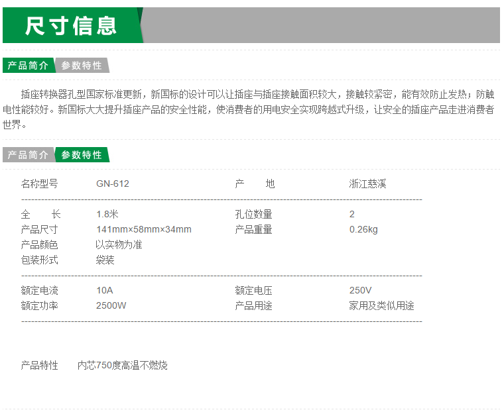Click the 产品颜色 label
Screen dimensions: 502x420
pos(39,244)
